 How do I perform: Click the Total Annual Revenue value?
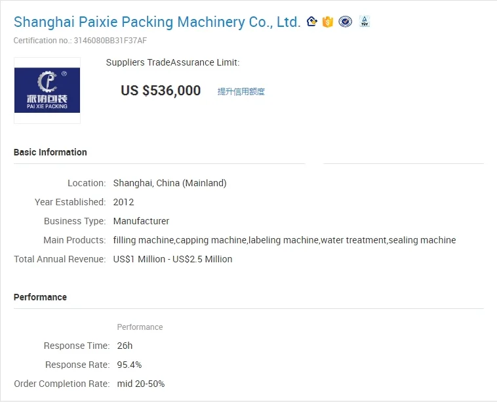pyautogui.click(x=172, y=259)
